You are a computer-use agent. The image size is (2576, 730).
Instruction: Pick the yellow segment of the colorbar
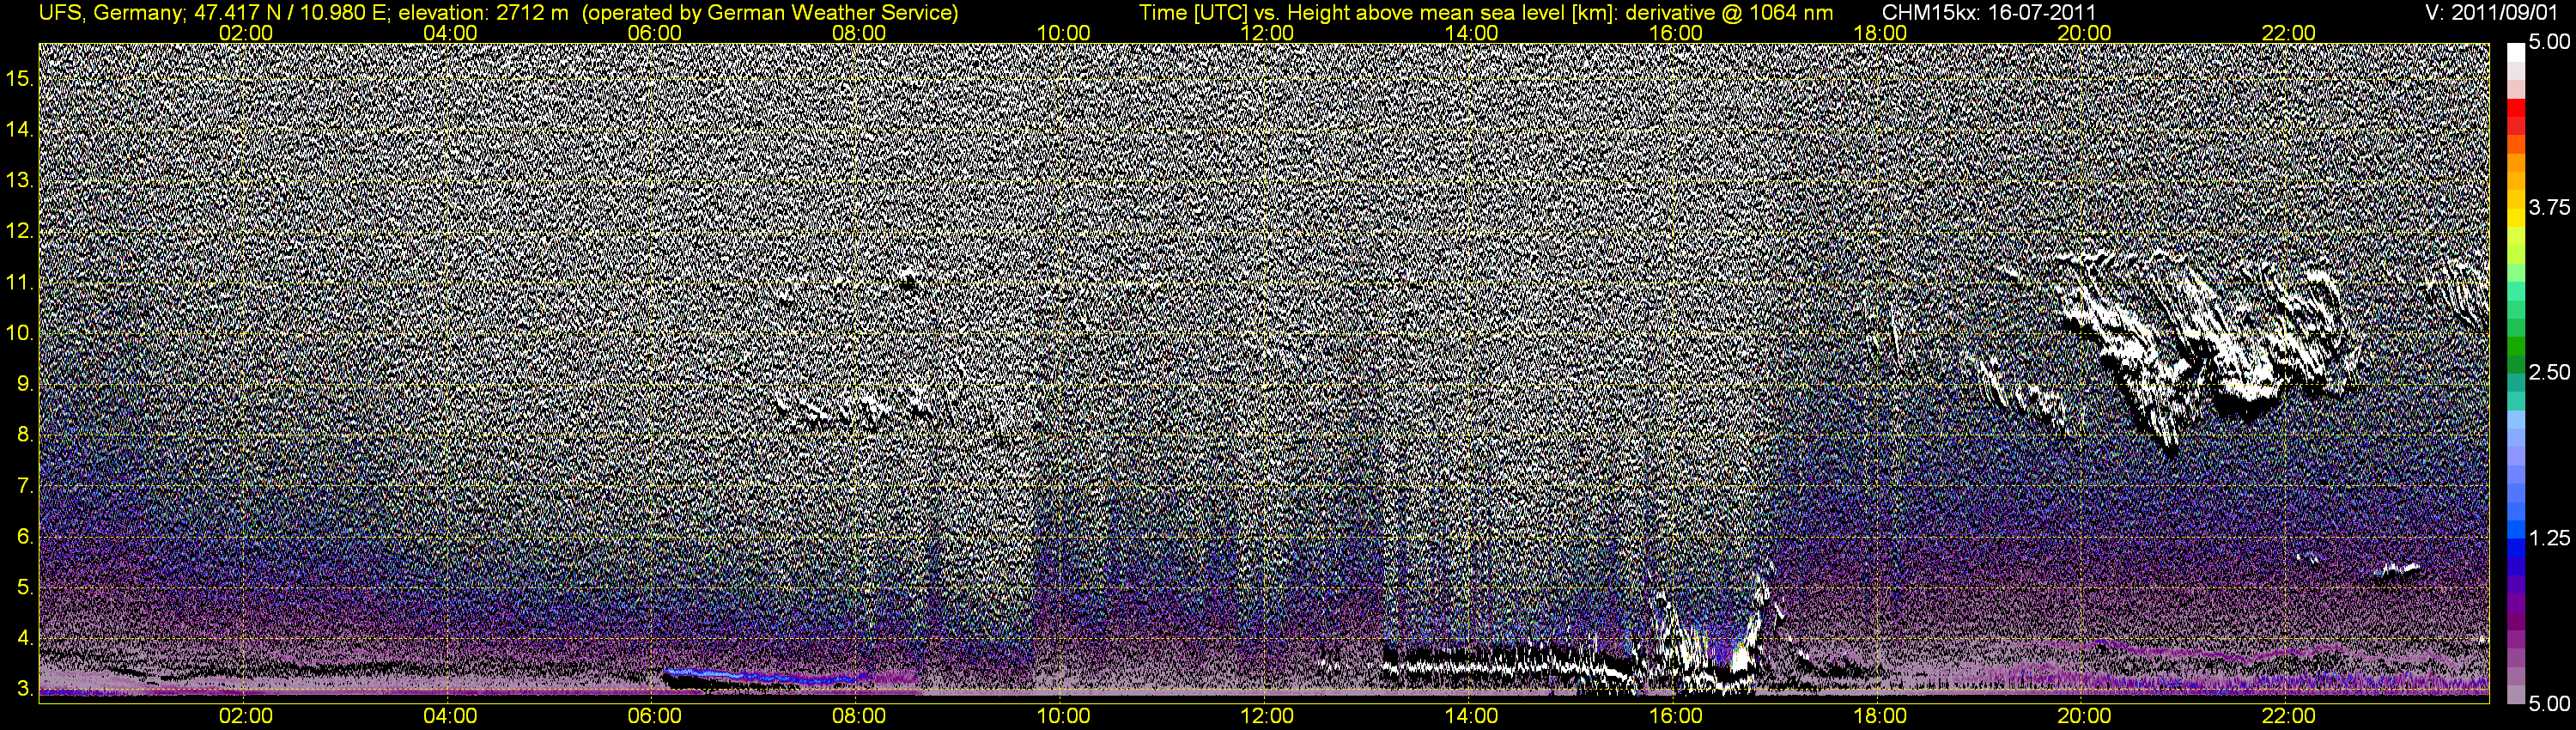pos(2515,220)
